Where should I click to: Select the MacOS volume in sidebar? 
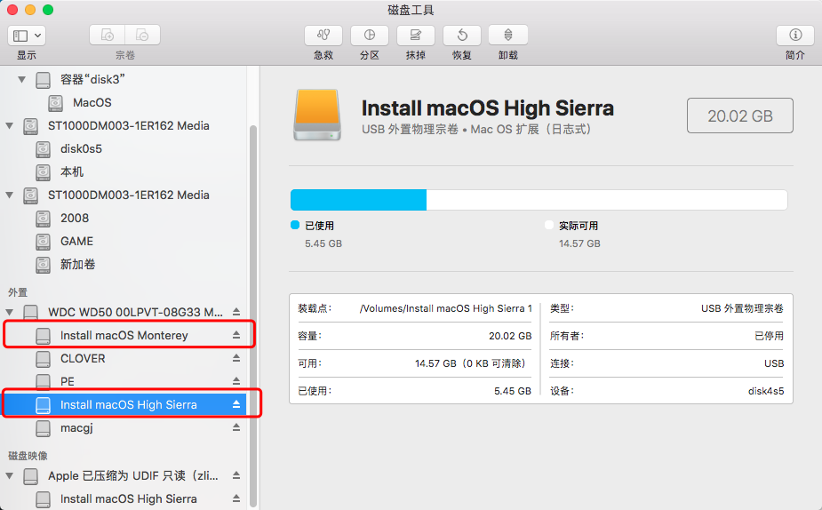[x=92, y=102]
